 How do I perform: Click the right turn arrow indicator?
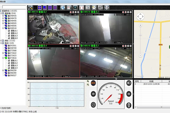coord(128,94)
